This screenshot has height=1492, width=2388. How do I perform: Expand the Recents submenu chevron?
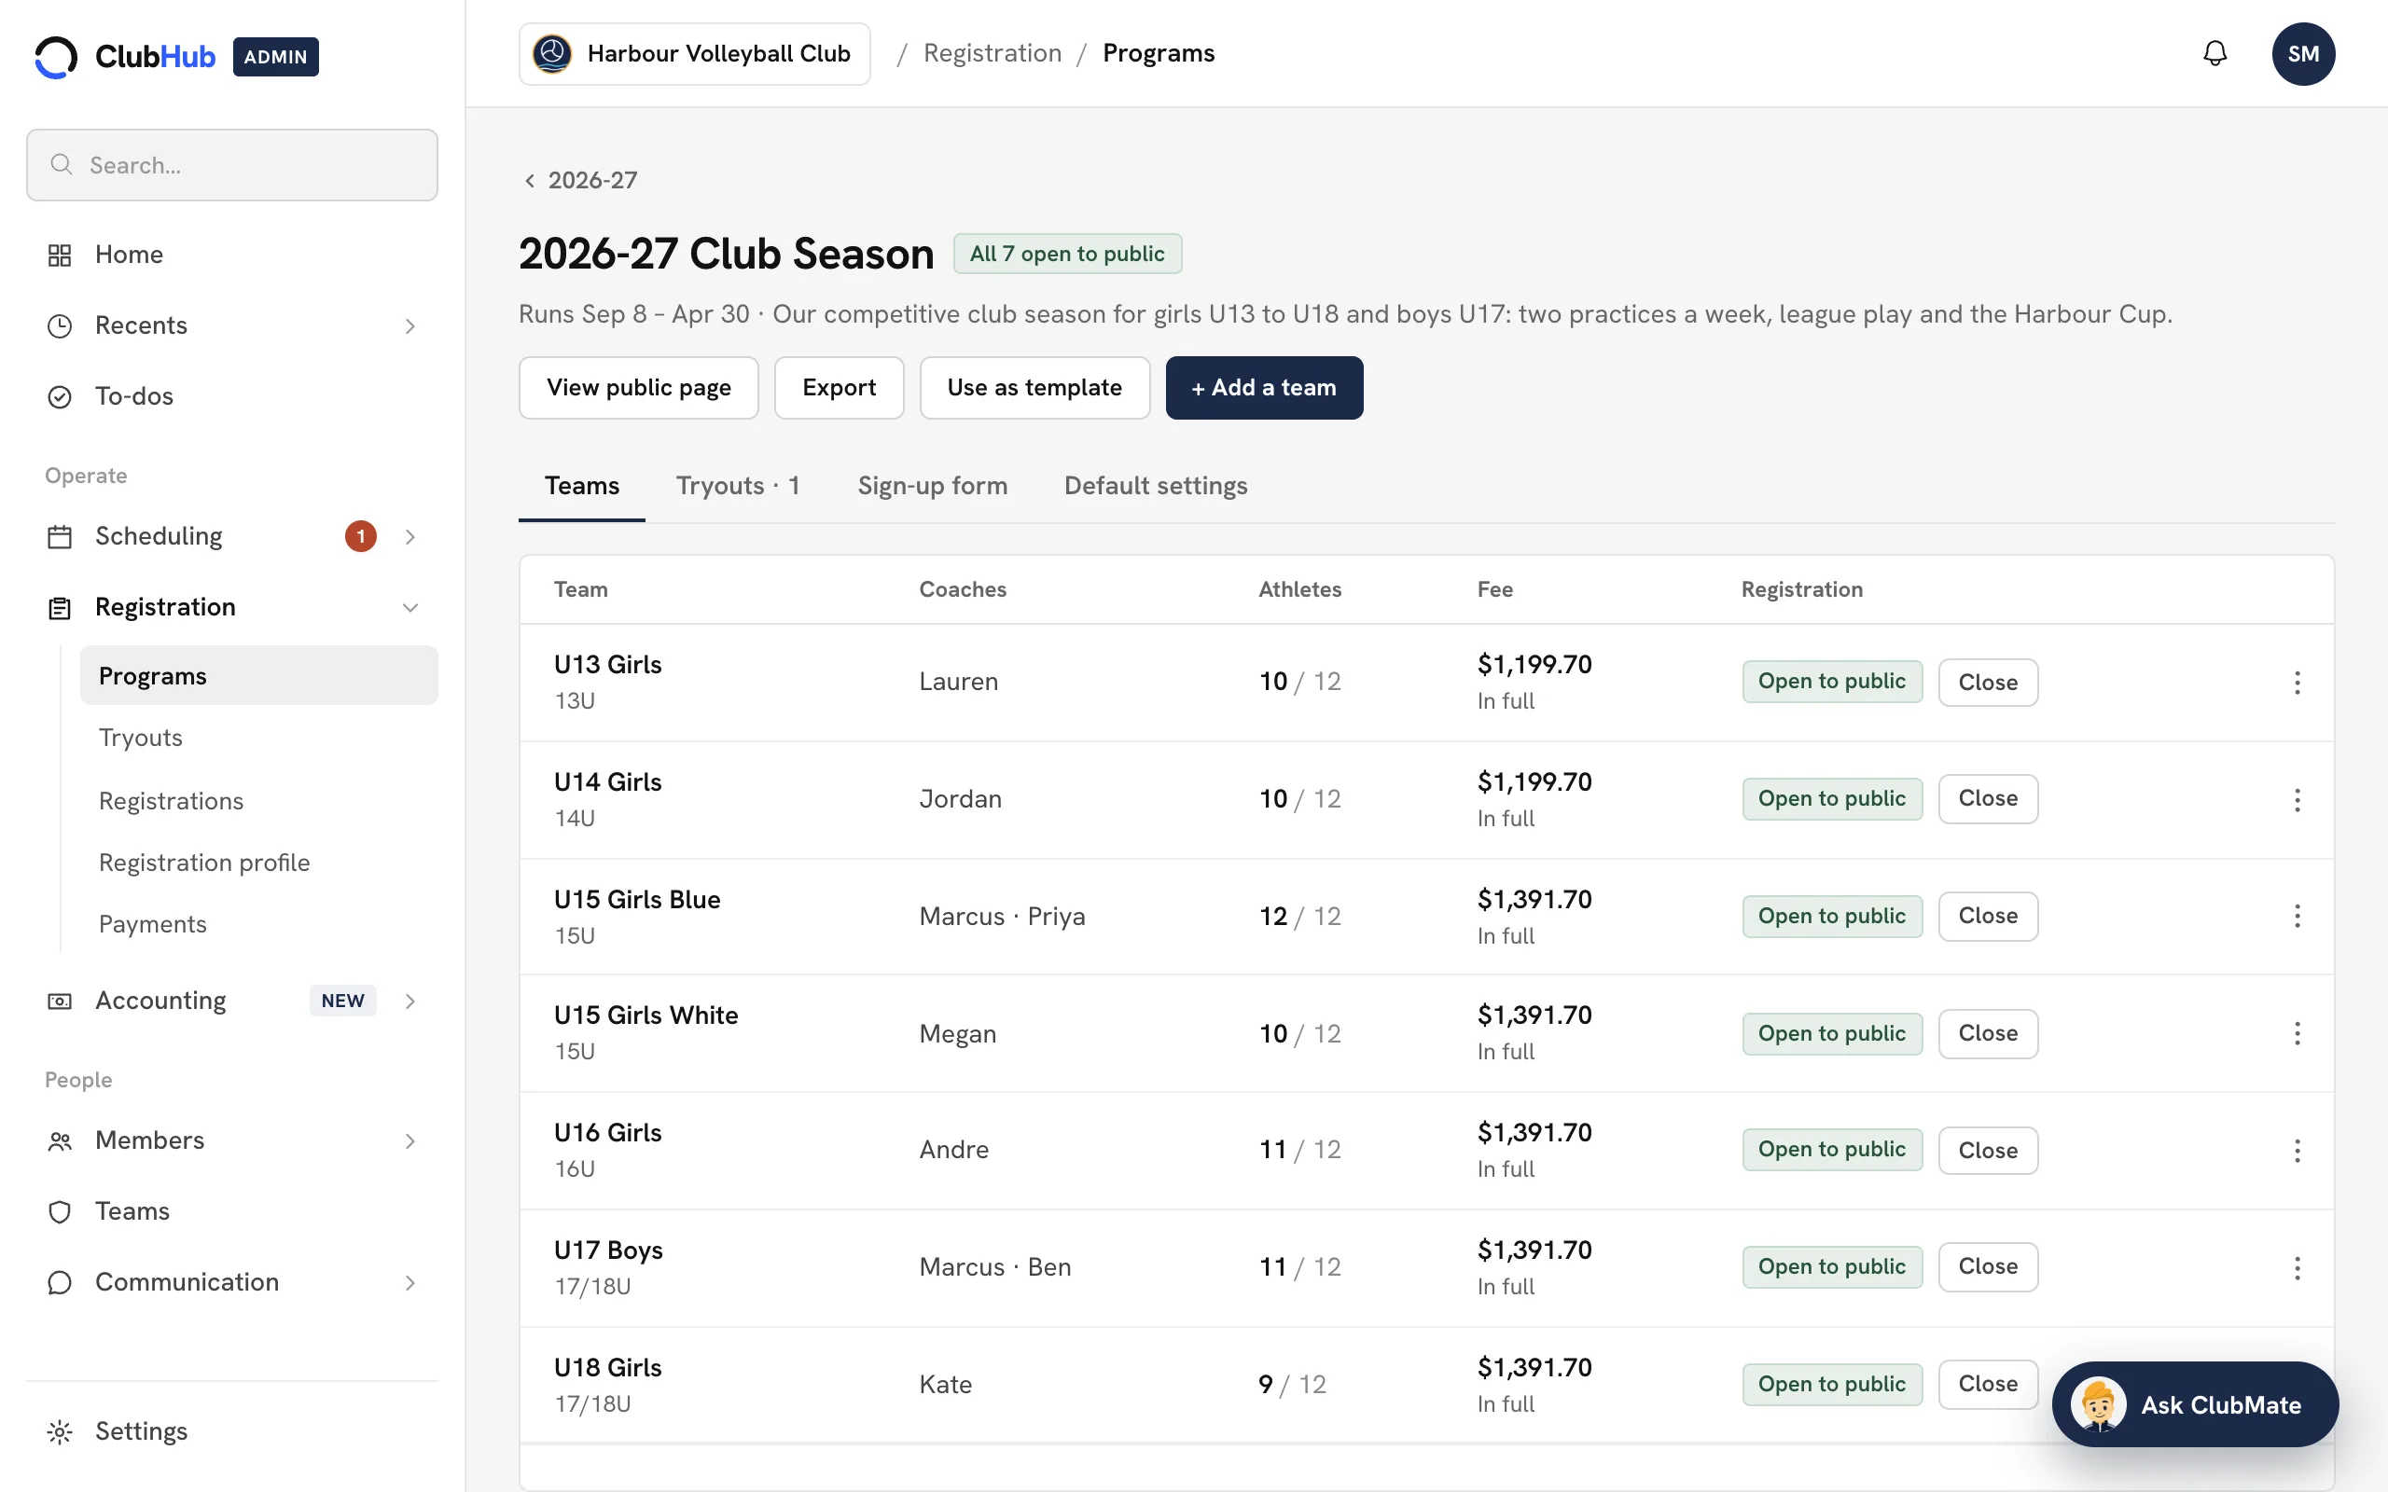(410, 326)
